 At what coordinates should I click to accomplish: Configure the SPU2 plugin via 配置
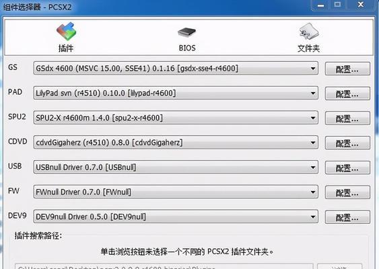pyautogui.click(x=347, y=118)
